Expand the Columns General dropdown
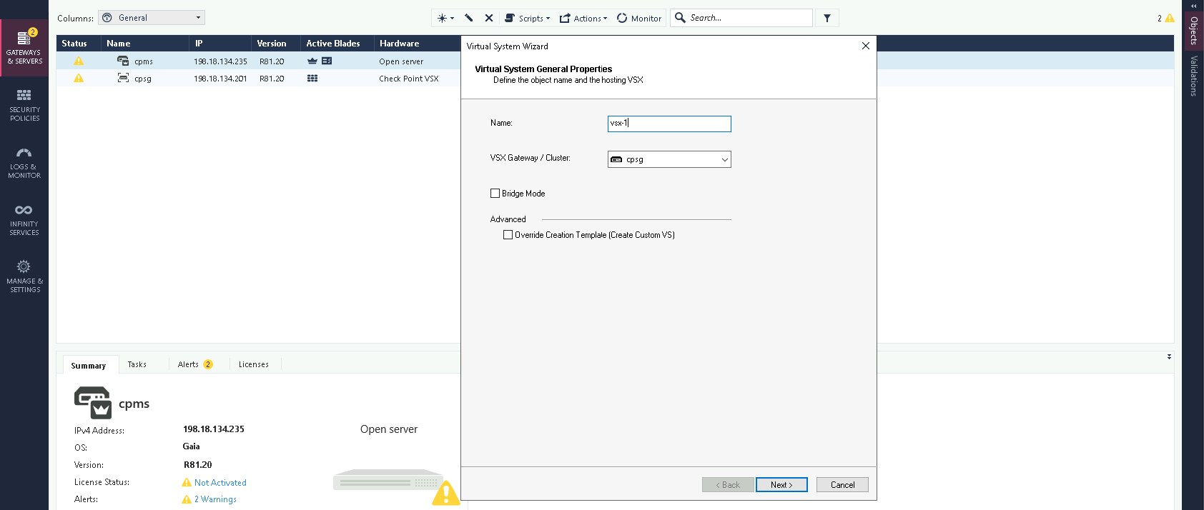Viewport: 1204px width, 510px height. 152,18
